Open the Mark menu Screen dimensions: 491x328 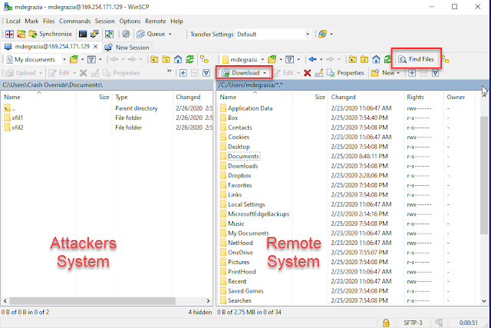click(31, 22)
